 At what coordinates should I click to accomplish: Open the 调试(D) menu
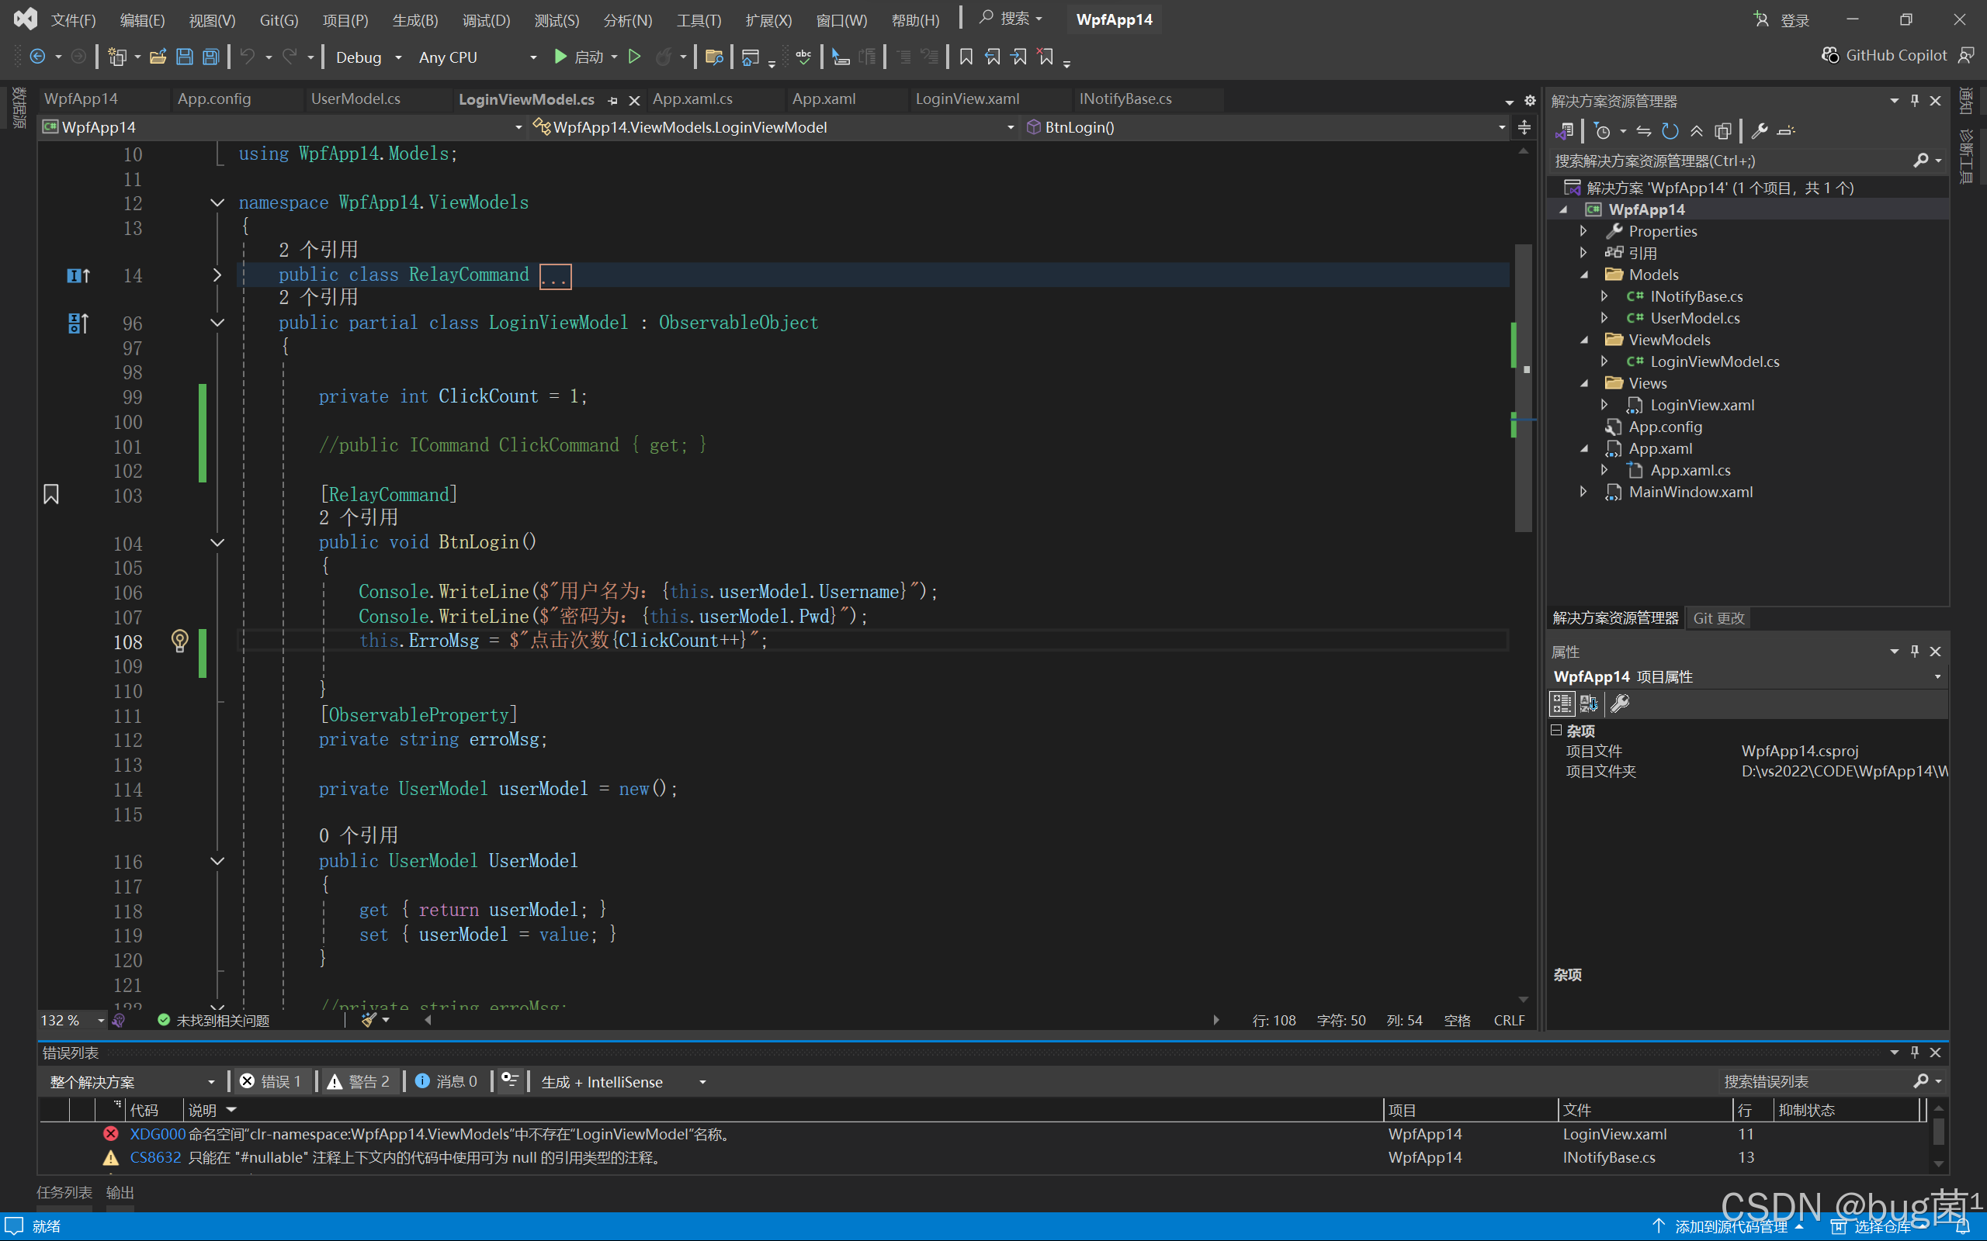click(x=486, y=19)
